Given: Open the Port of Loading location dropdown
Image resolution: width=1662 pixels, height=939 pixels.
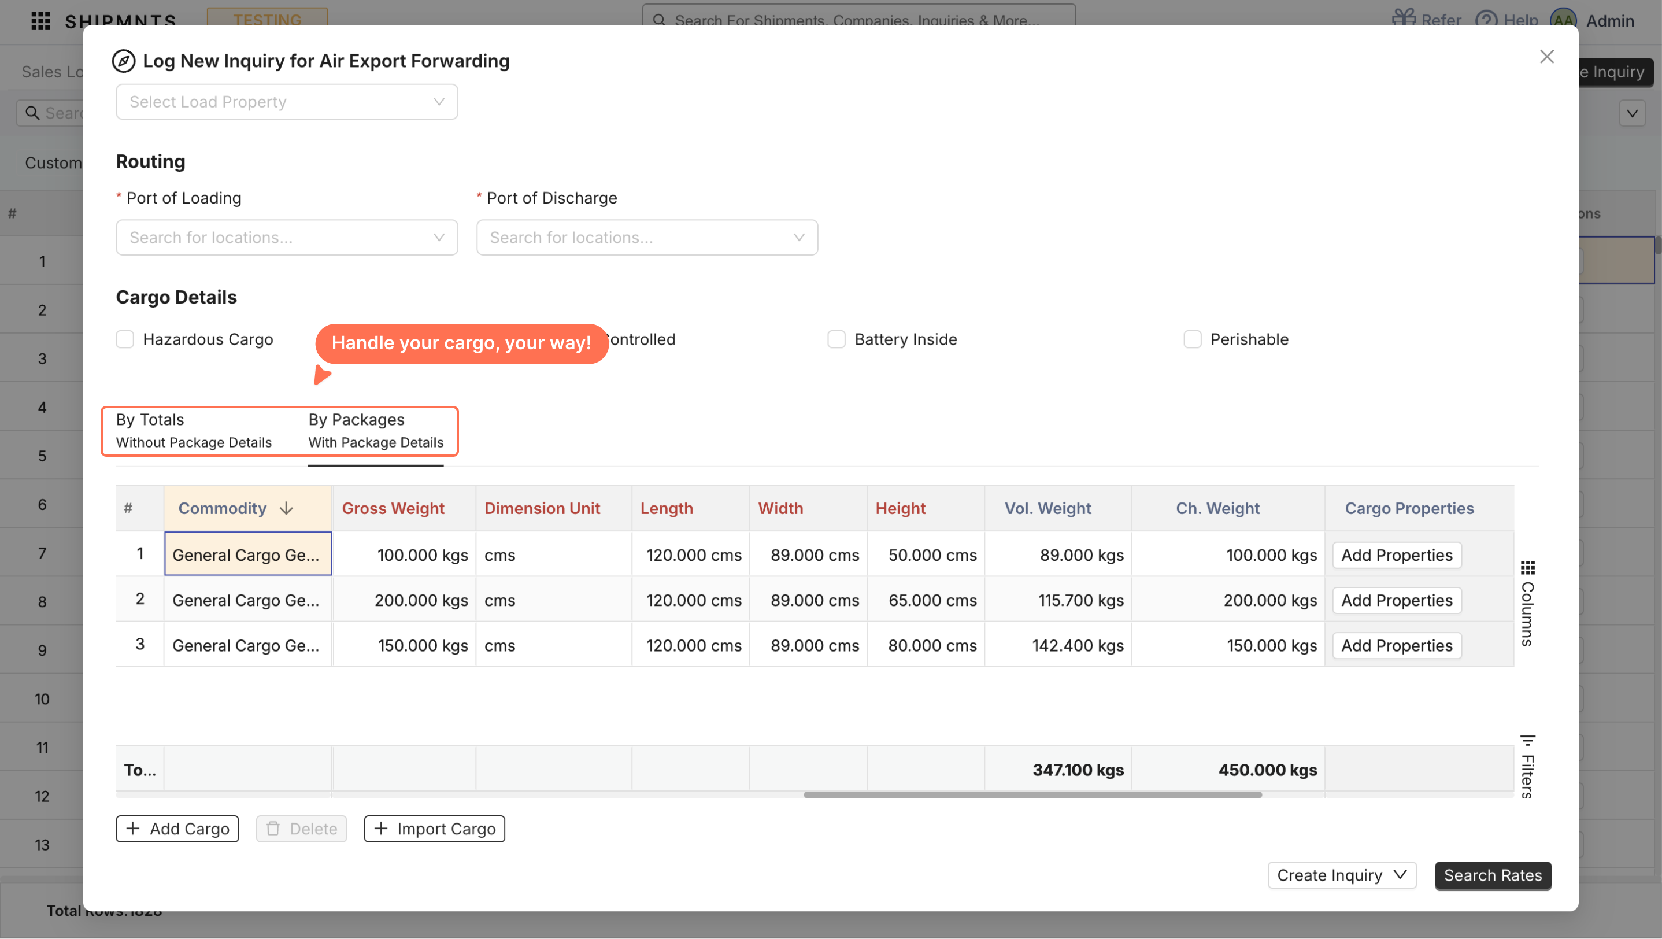Looking at the screenshot, I should 287,238.
